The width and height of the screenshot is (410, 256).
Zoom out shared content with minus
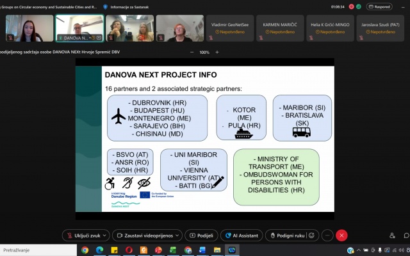coord(192,52)
